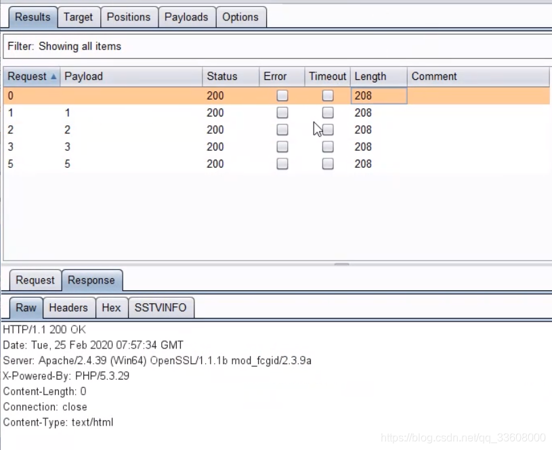Image resolution: width=552 pixels, height=450 pixels.
Task: Toggle Timeout checkbox for request 1
Action: coord(328,112)
